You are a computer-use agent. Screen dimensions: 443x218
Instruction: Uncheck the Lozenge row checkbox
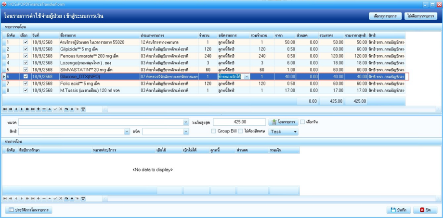click(x=26, y=62)
